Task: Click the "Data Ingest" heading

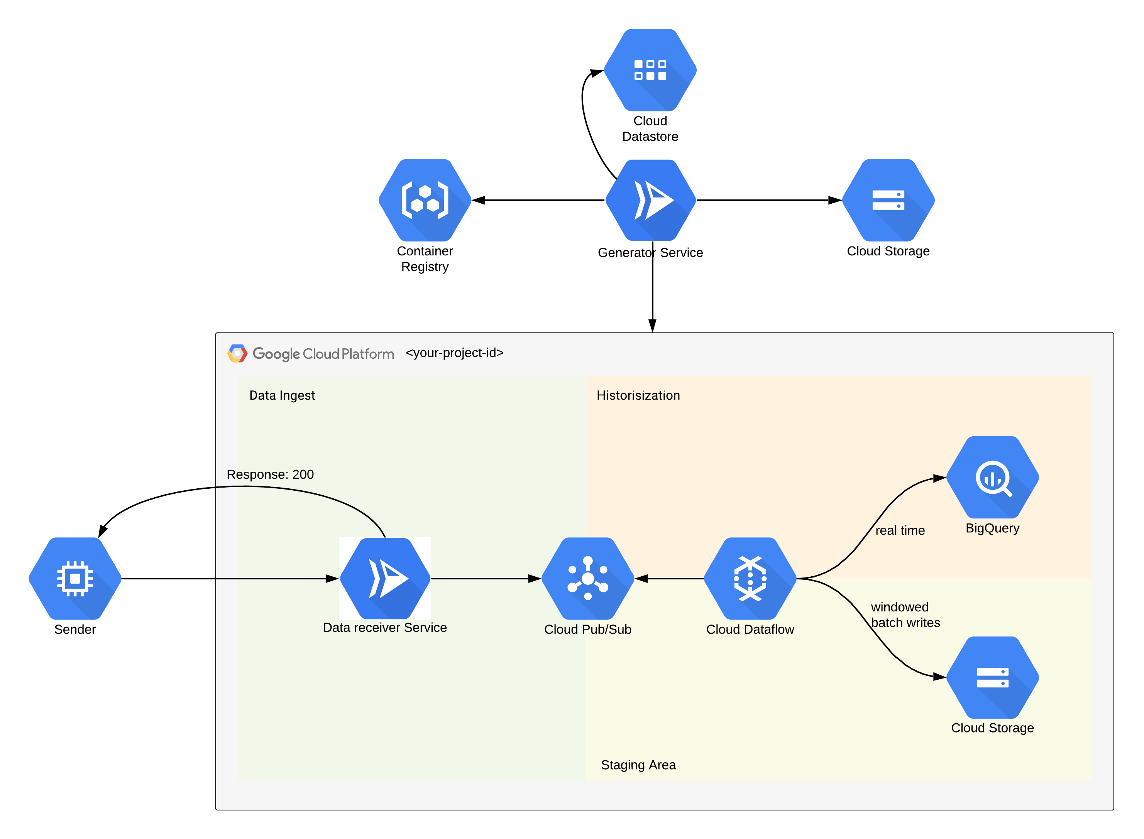Action: (282, 395)
